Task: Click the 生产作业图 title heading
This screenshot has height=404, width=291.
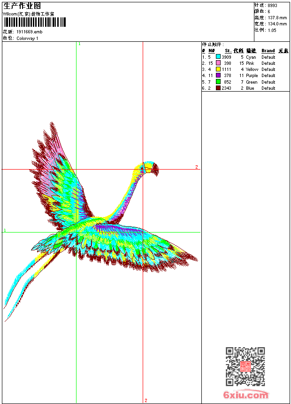Action: (22, 6)
